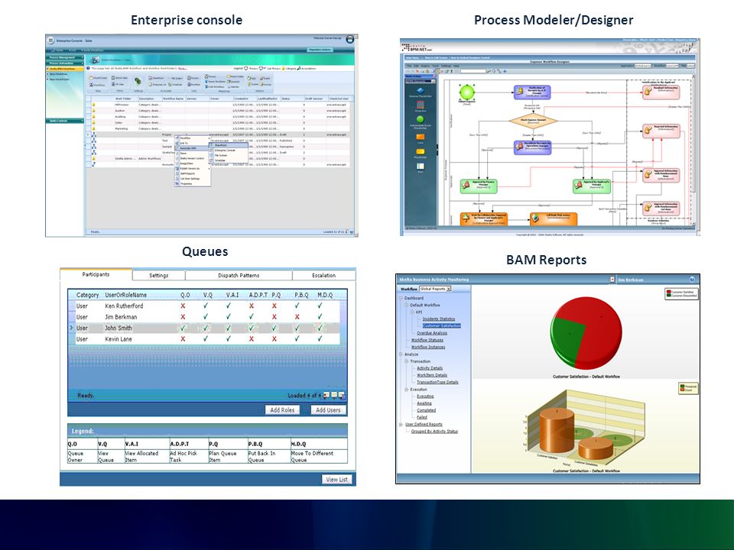Expand the User Defined Reports node
The image size is (734, 550).
[x=401, y=425]
